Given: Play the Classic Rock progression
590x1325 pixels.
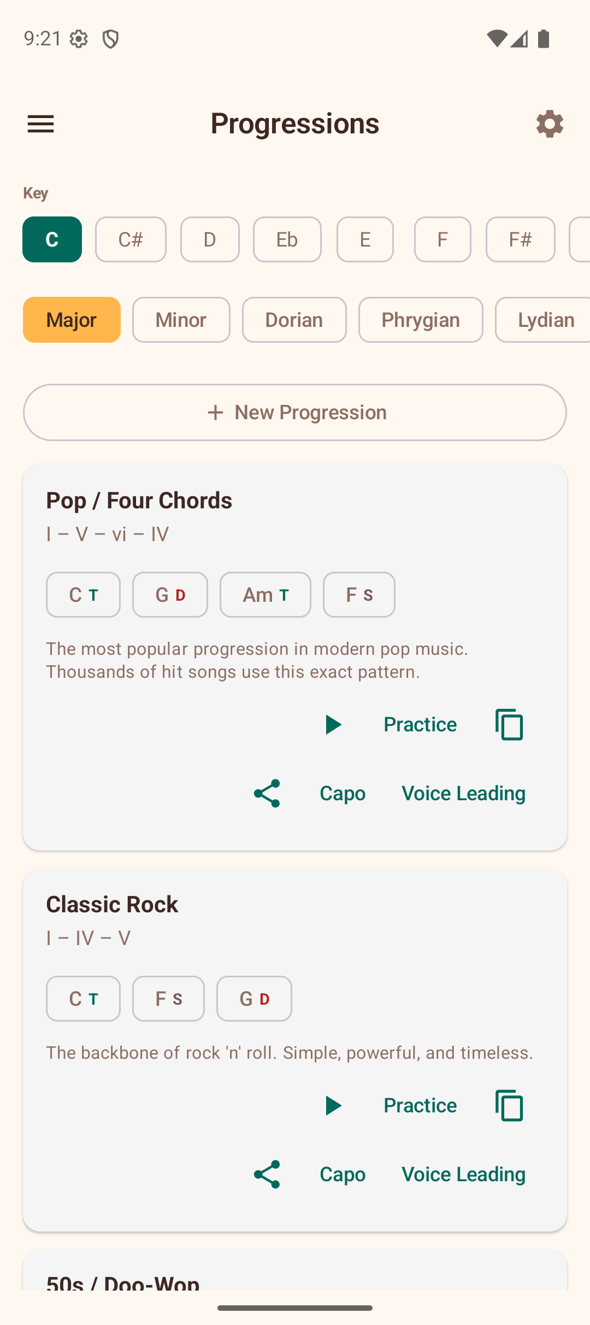Looking at the screenshot, I should click(x=333, y=1105).
